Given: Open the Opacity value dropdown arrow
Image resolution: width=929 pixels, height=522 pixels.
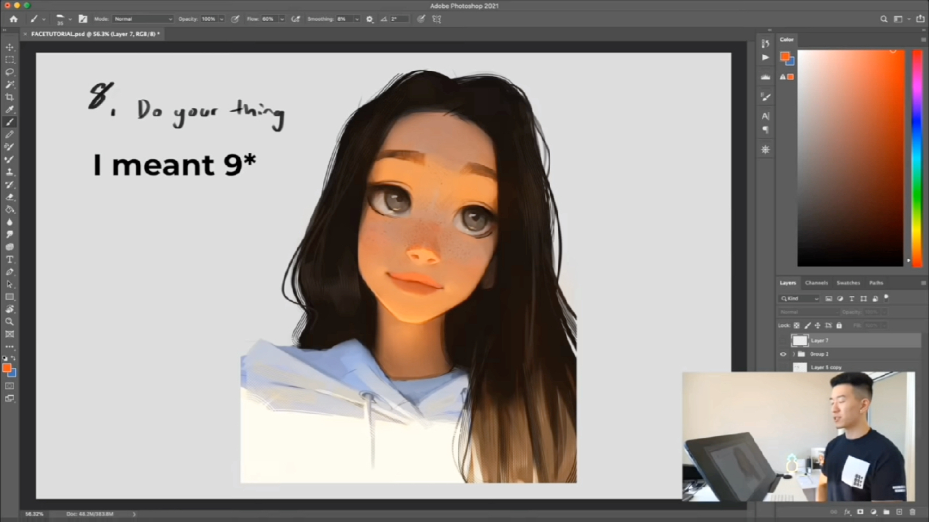Looking at the screenshot, I should 222,19.
